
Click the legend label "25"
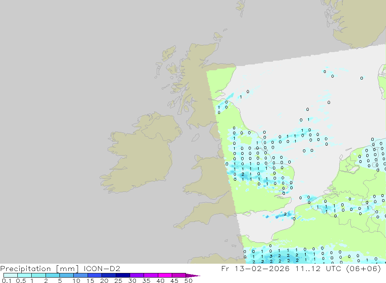pyautogui.click(x=118, y=281)
